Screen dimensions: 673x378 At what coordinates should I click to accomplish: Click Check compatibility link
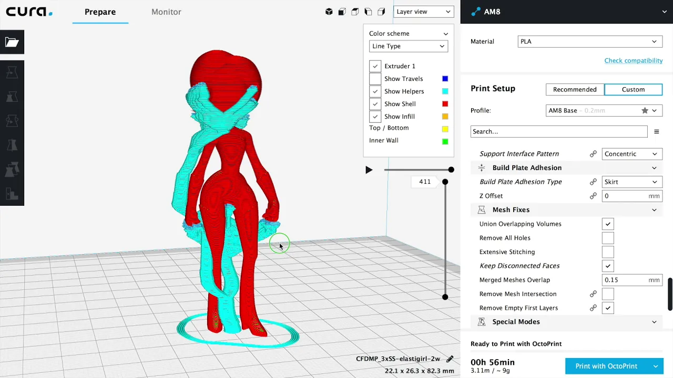pyautogui.click(x=633, y=60)
